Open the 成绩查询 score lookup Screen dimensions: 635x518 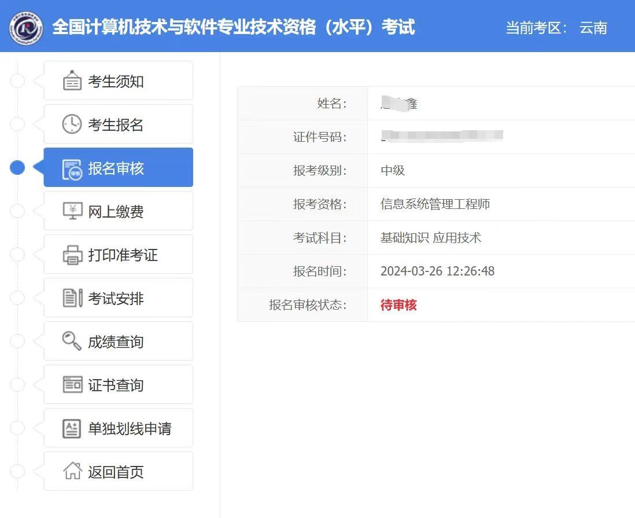coord(116,342)
